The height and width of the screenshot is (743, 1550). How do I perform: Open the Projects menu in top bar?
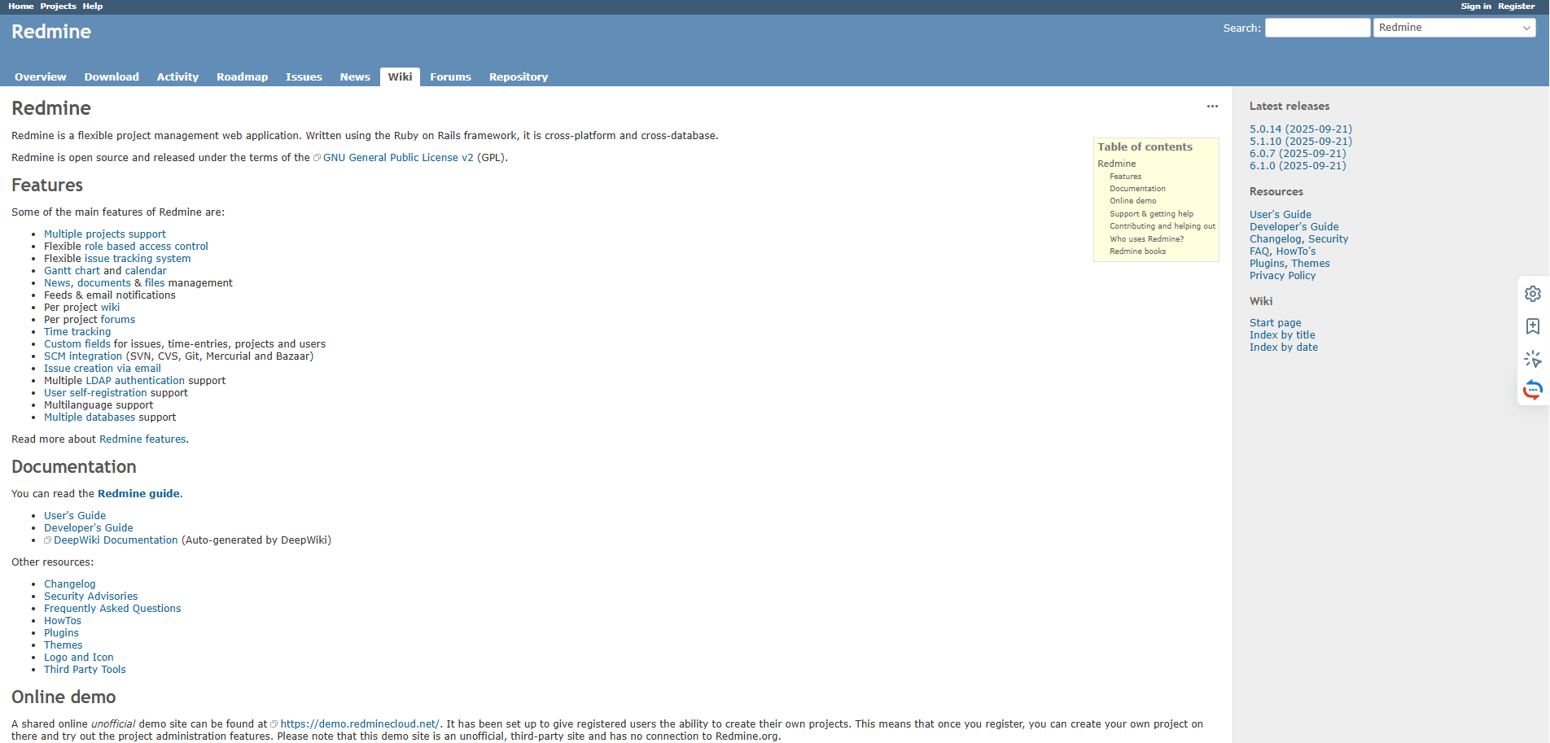click(x=58, y=6)
